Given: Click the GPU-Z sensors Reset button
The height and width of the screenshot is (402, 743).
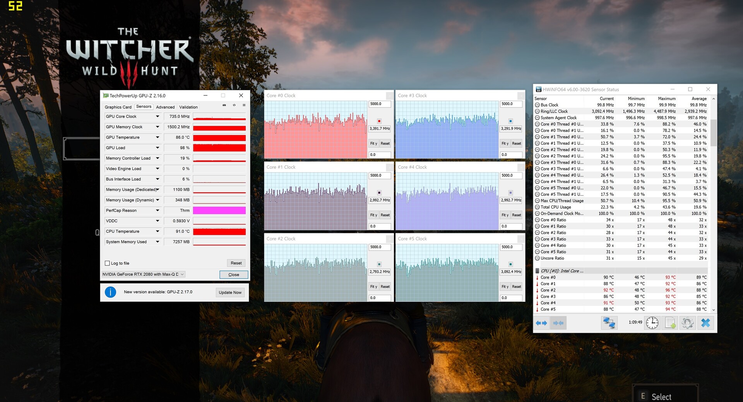Looking at the screenshot, I should (236, 263).
